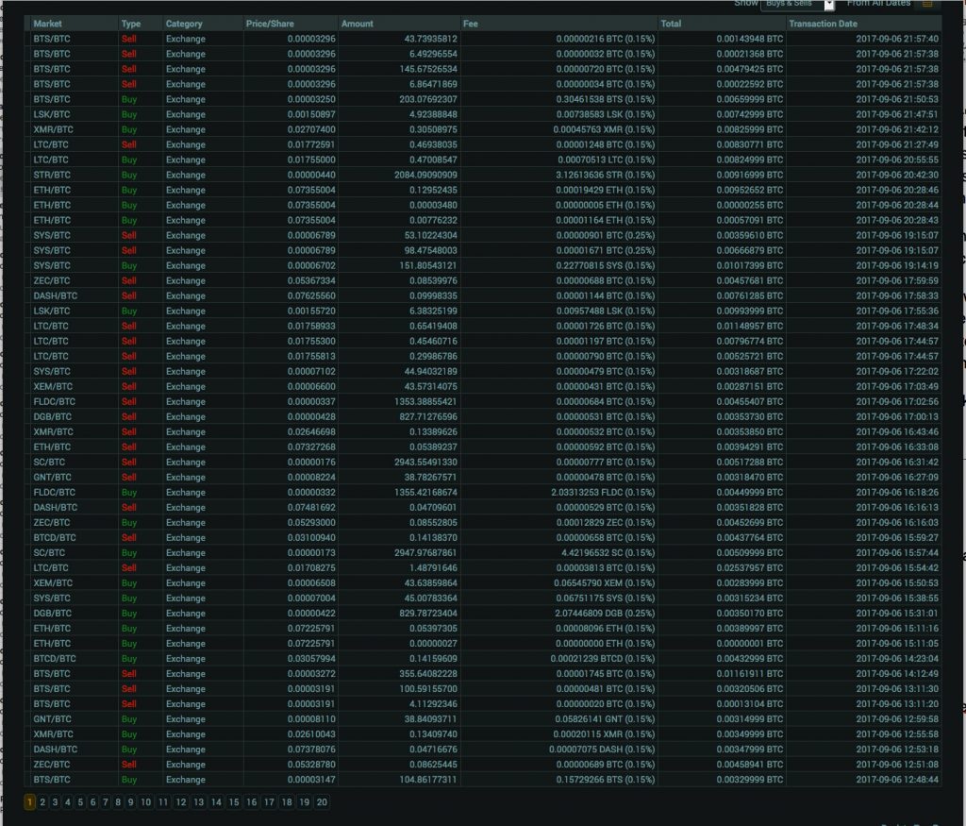The image size is (966, 826).
Task: Select date 2017-09-06 17:59:59
Action: tap(897, 281)
